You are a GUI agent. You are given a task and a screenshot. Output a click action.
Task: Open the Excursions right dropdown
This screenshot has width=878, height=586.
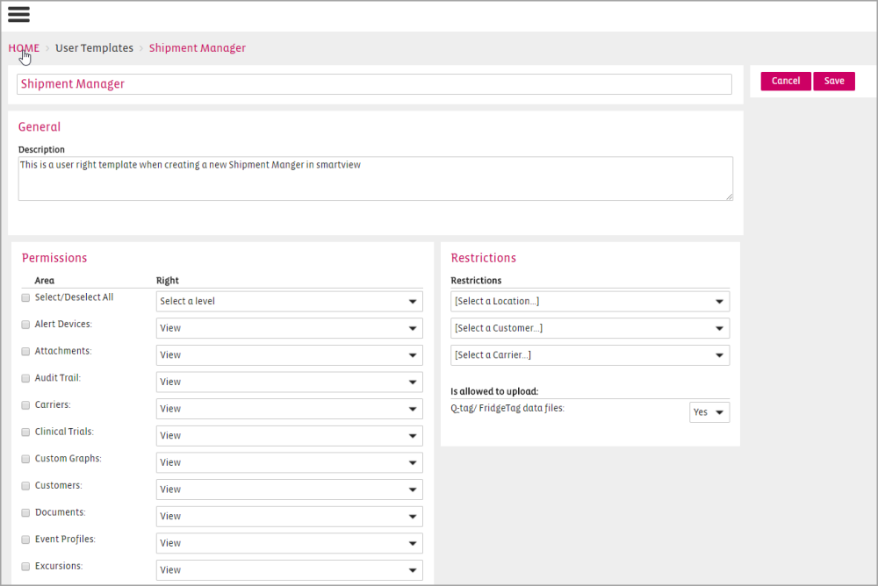coord(289,570)
